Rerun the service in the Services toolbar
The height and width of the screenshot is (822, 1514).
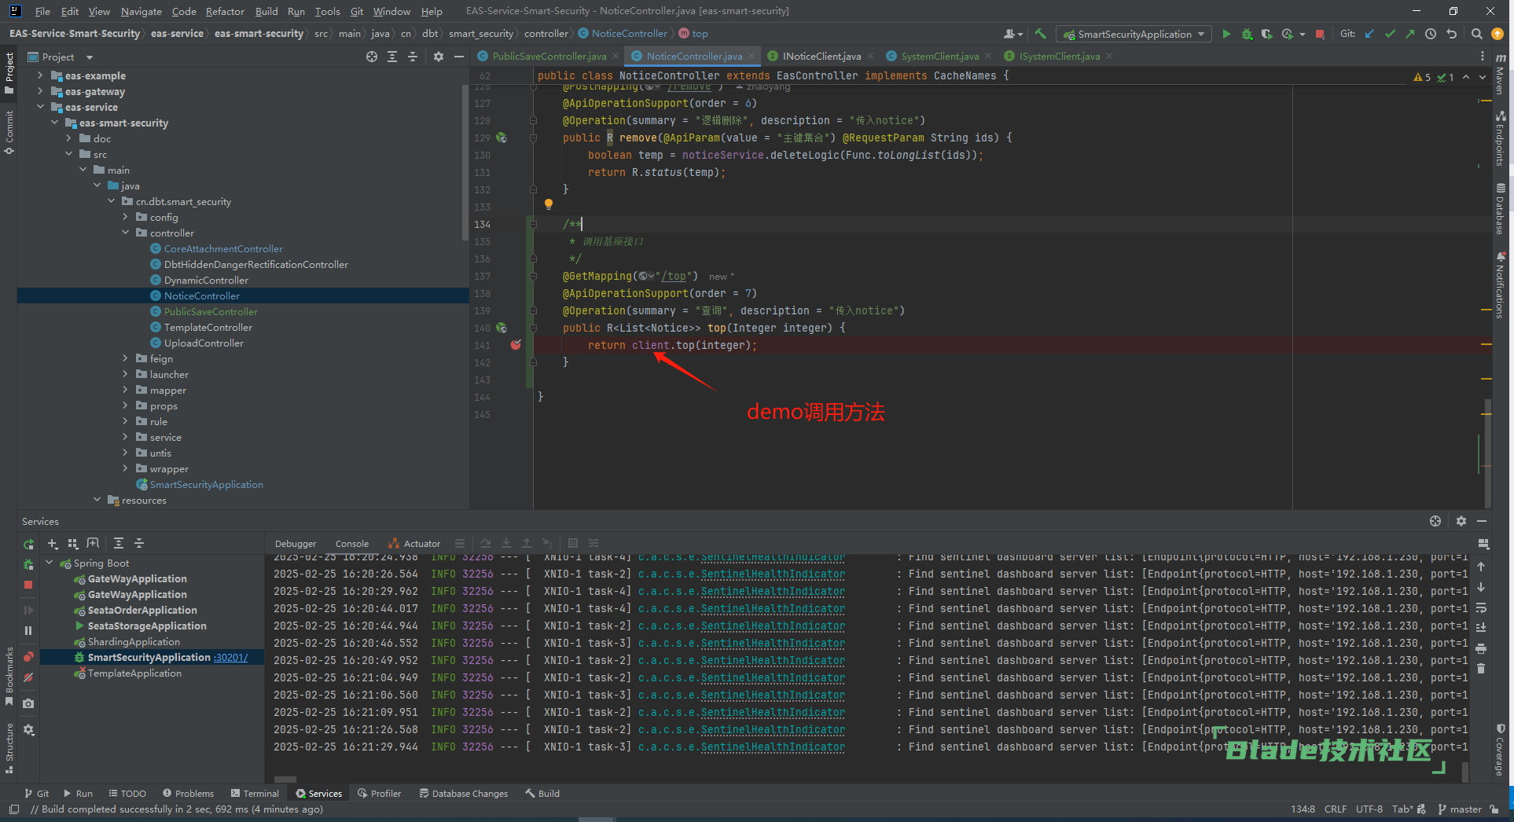tap(28, 544)
